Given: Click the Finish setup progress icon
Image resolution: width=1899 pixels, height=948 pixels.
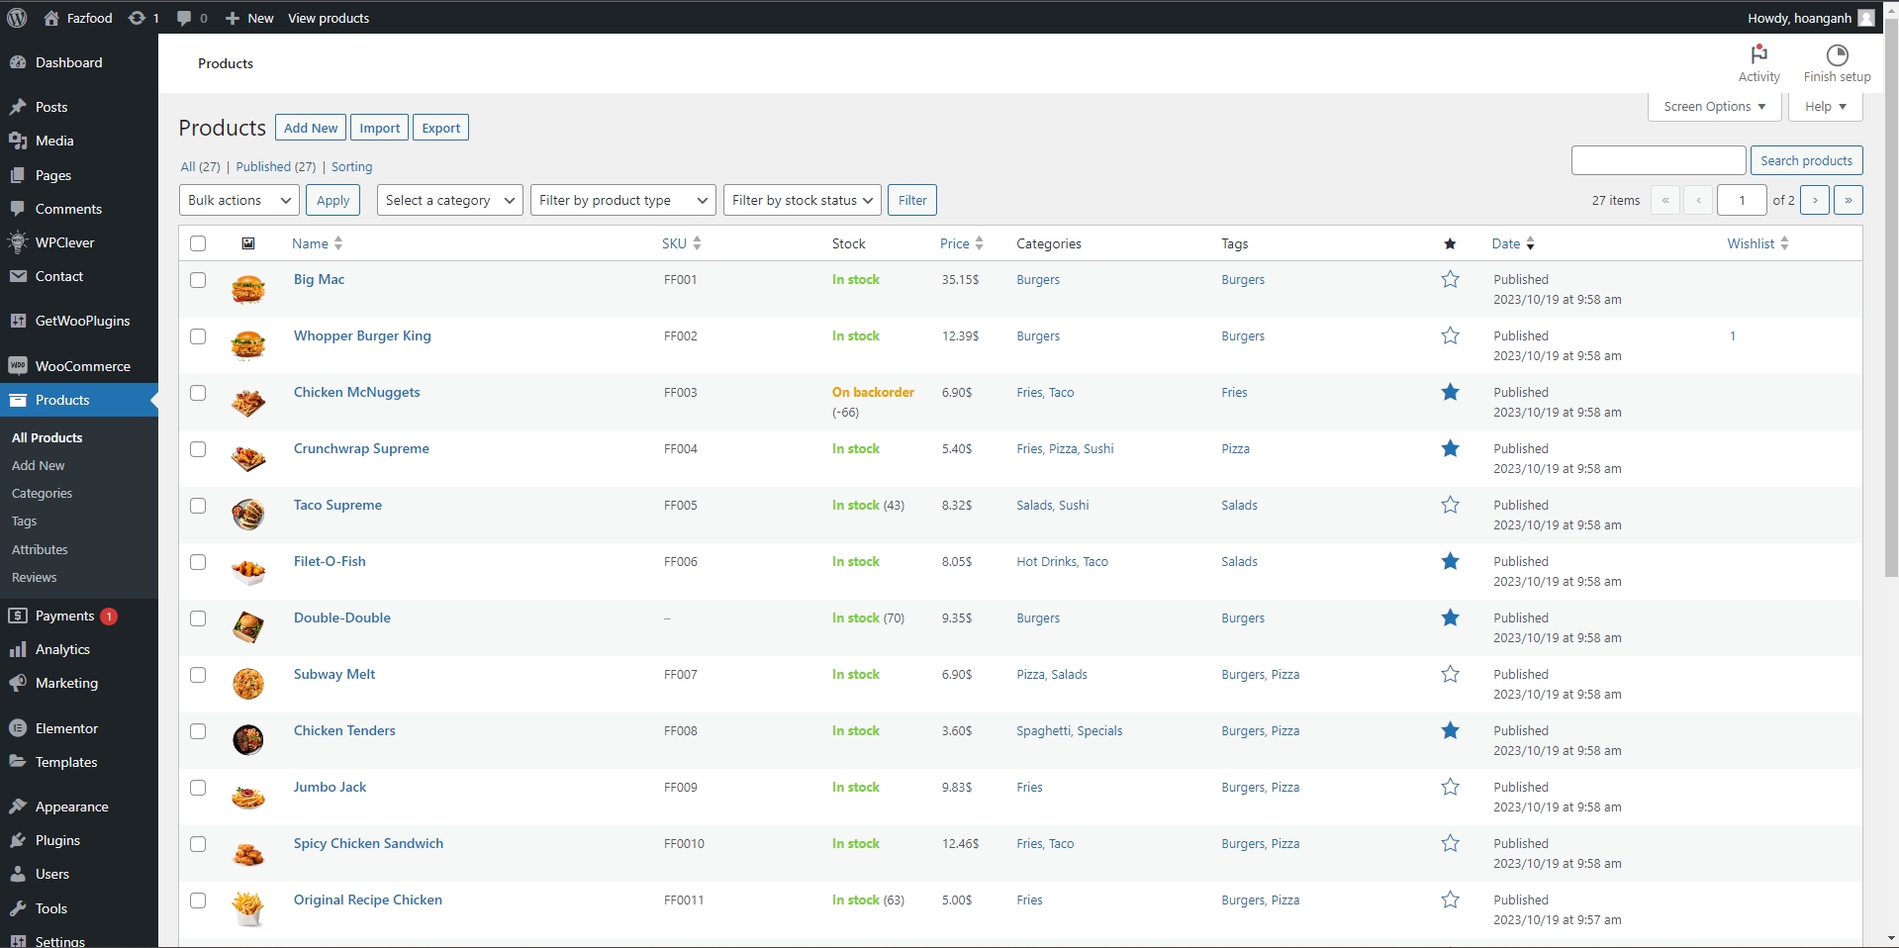Looking at the screenshot, I should (1837, 54).
